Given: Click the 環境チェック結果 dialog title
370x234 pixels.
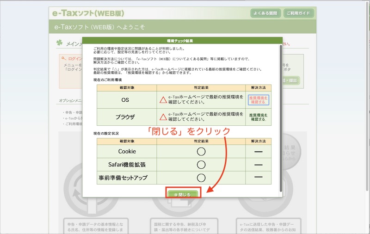Looking at the screenshot, I should tap(180, 41).
